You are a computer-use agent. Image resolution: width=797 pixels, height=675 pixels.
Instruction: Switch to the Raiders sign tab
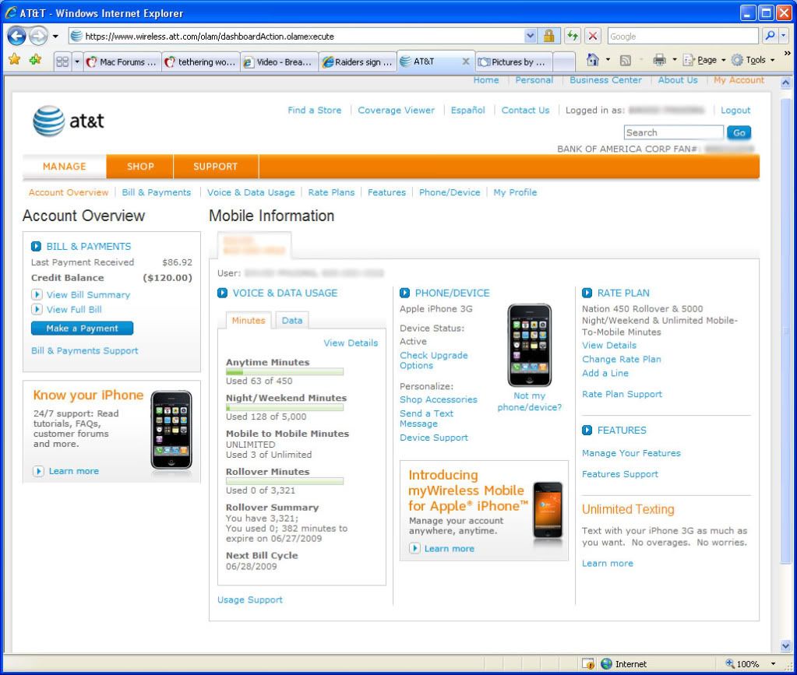coord(358,62)
